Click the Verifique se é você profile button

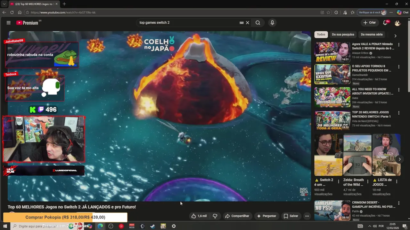[x=373, y=12]
